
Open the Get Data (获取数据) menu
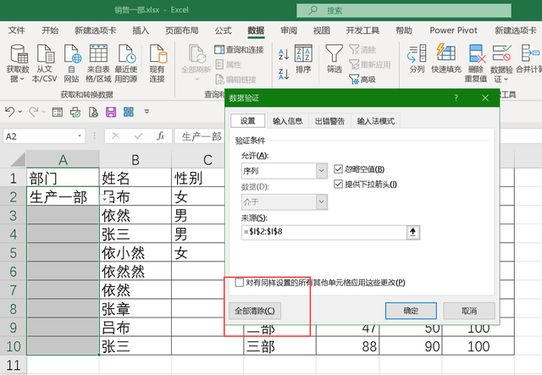coord(18,63)
